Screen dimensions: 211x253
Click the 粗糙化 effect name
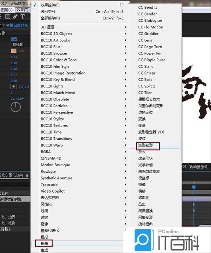tap(18, 45)
